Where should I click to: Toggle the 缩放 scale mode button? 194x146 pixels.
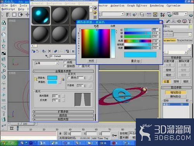tap(186, 81)
